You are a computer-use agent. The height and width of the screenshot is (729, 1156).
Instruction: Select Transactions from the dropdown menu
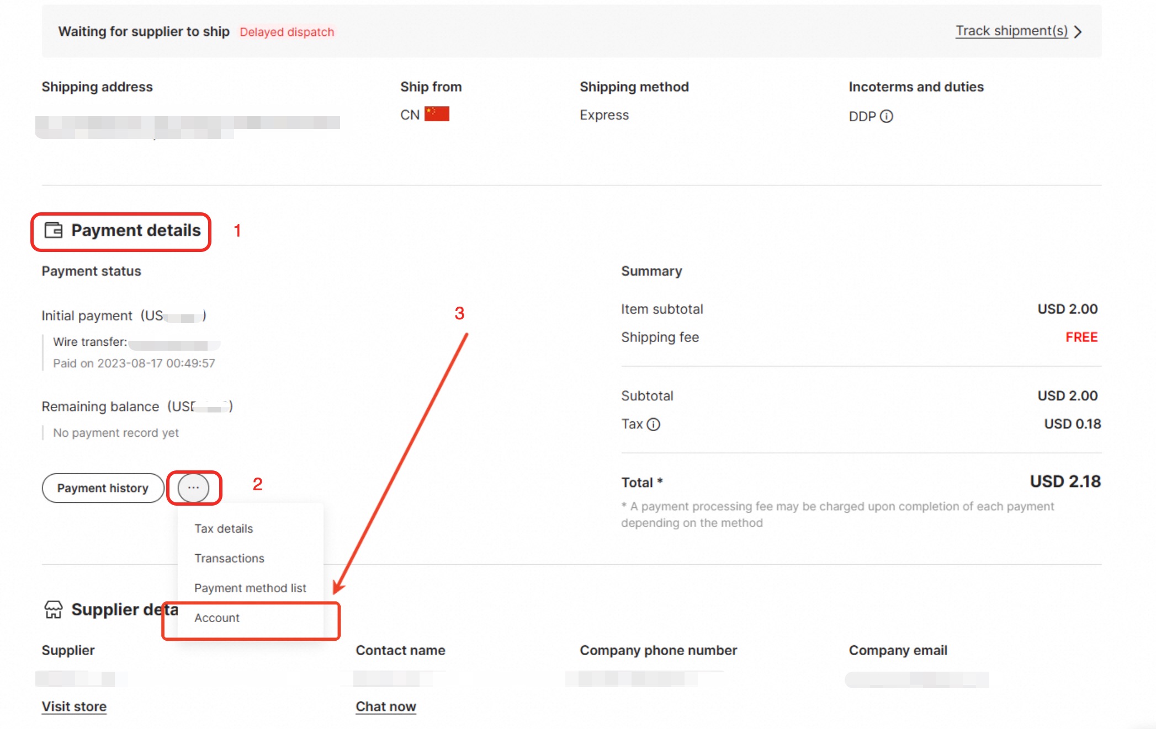pyautogui.click(x=229, y=558)
